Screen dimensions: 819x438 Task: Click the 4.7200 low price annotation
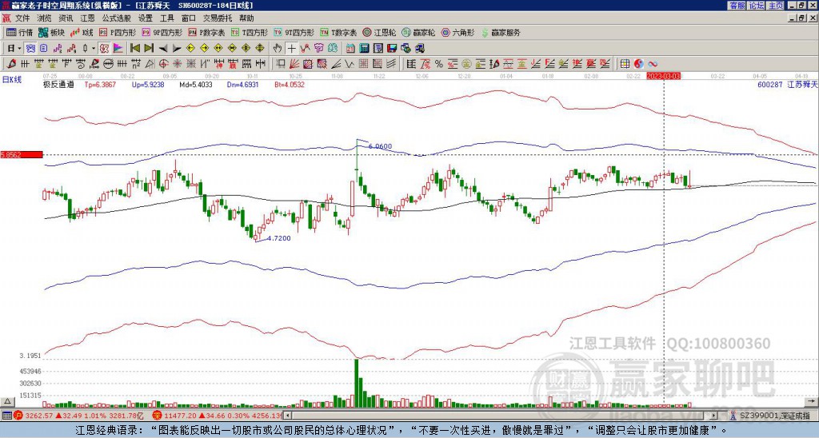point(279,238)
